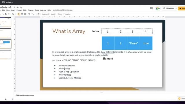Star the JavaScript - JS presentation
The width and height of the screenshot is (185, 104).
14,7
